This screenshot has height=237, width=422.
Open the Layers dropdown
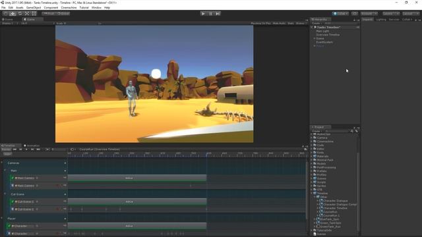[x=391, y=13]
